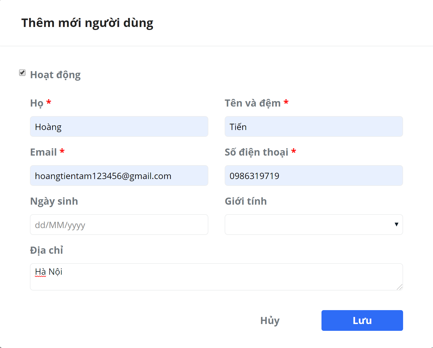Focus the Họ field containing Hoàng
Viewport: 433px width, 348px height.
[119, 126]
